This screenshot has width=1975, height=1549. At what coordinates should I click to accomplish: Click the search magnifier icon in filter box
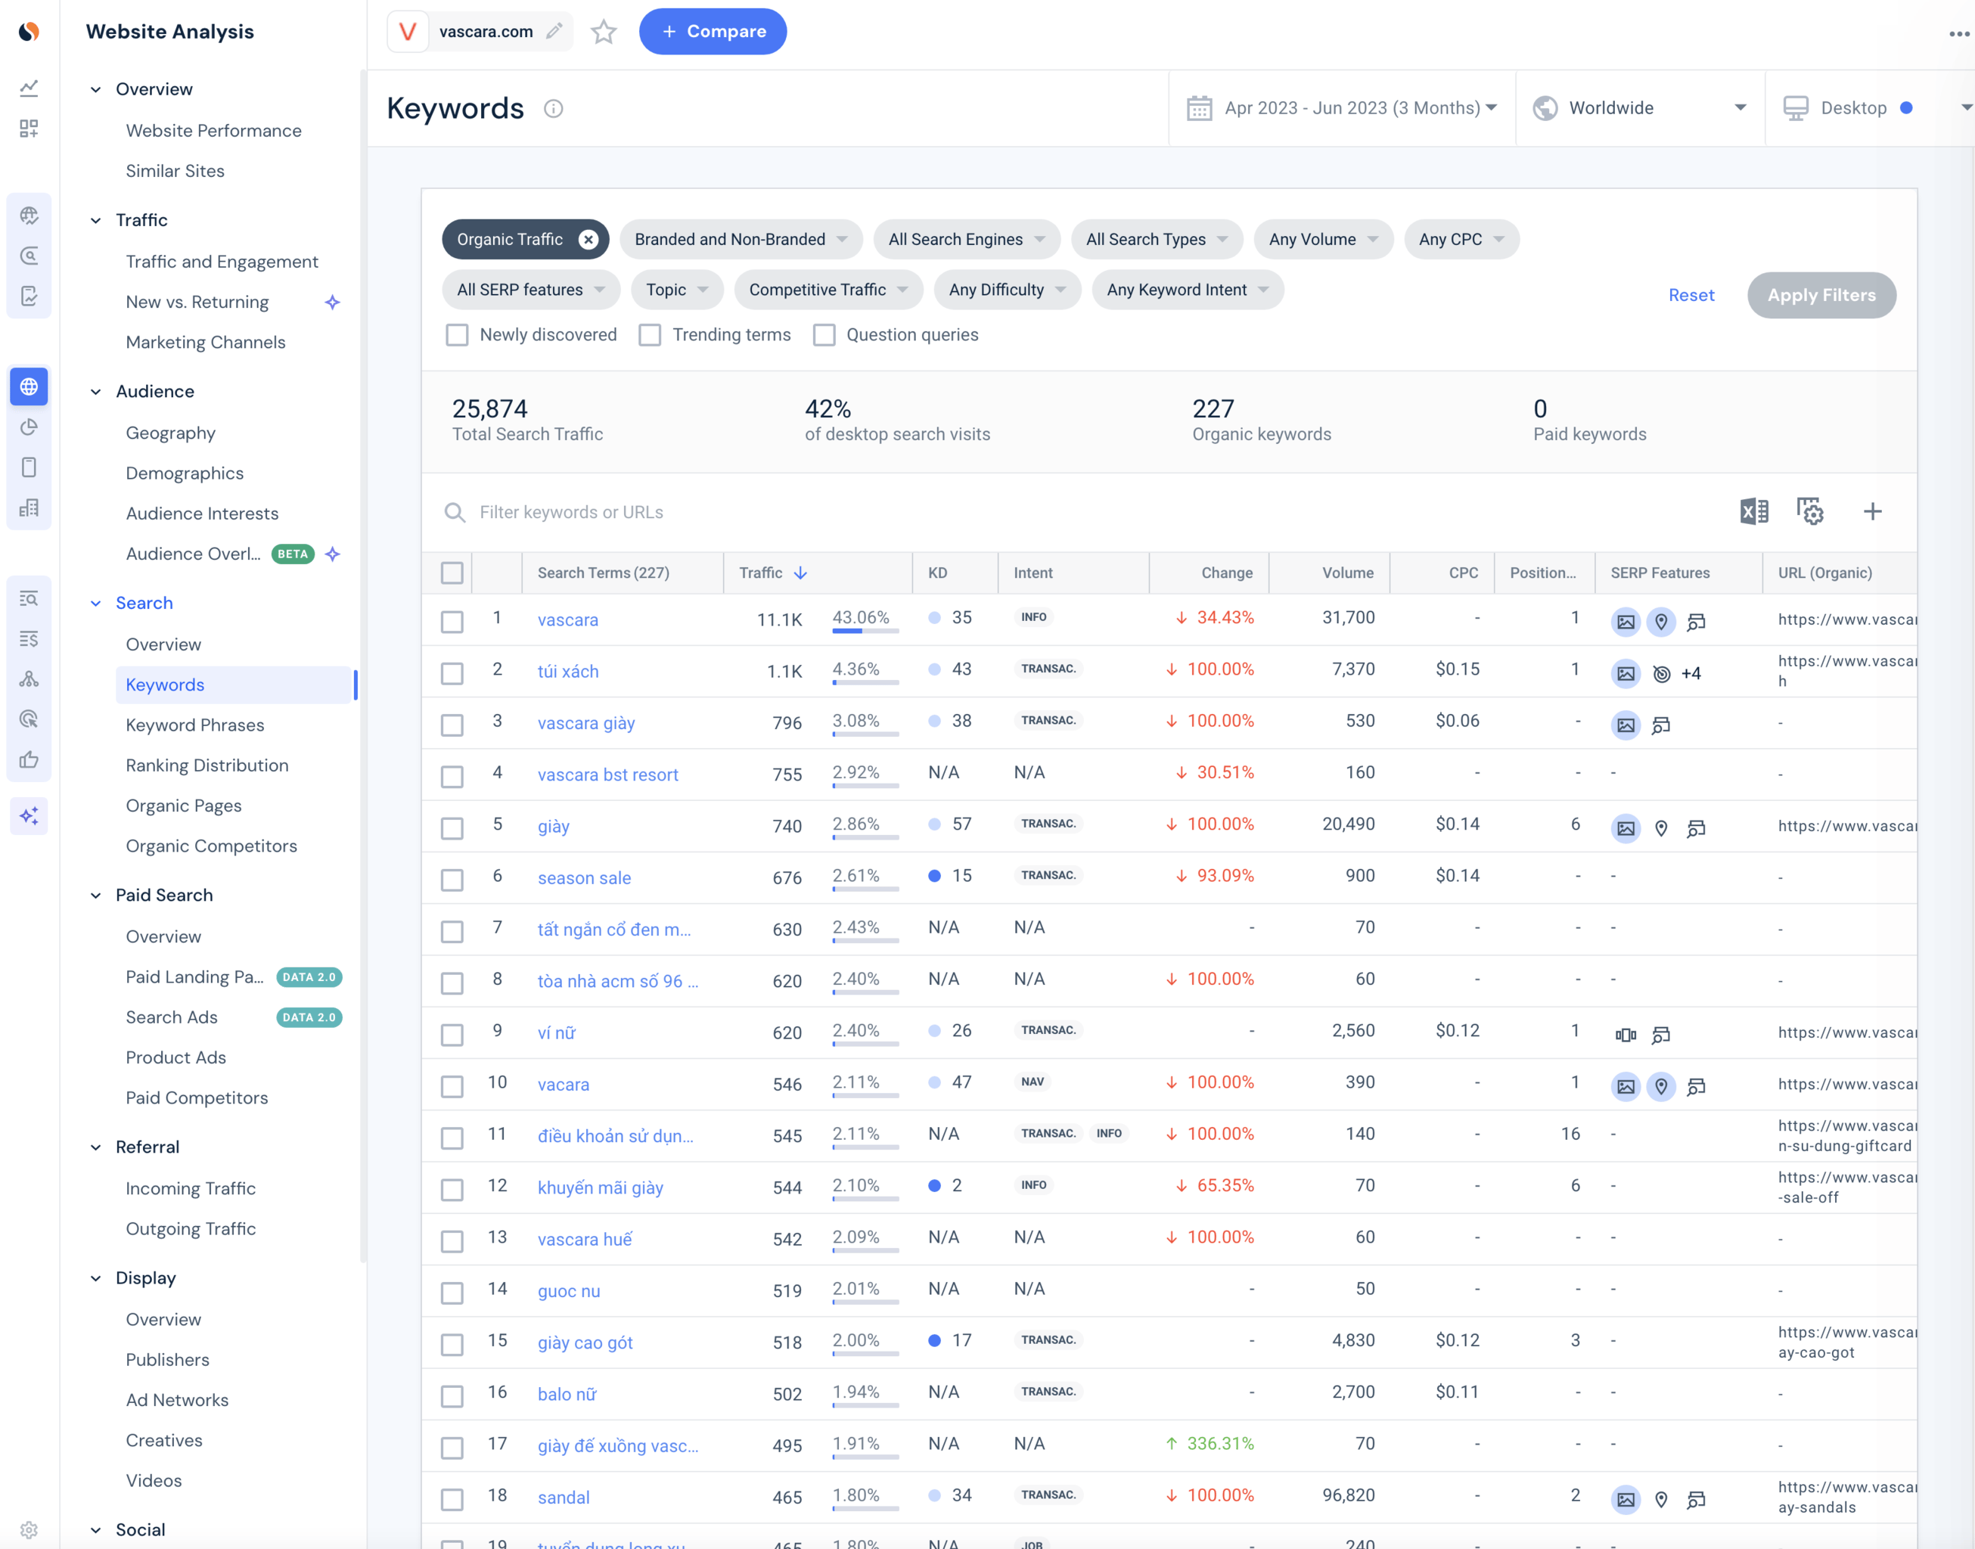[x=455, y=512]
